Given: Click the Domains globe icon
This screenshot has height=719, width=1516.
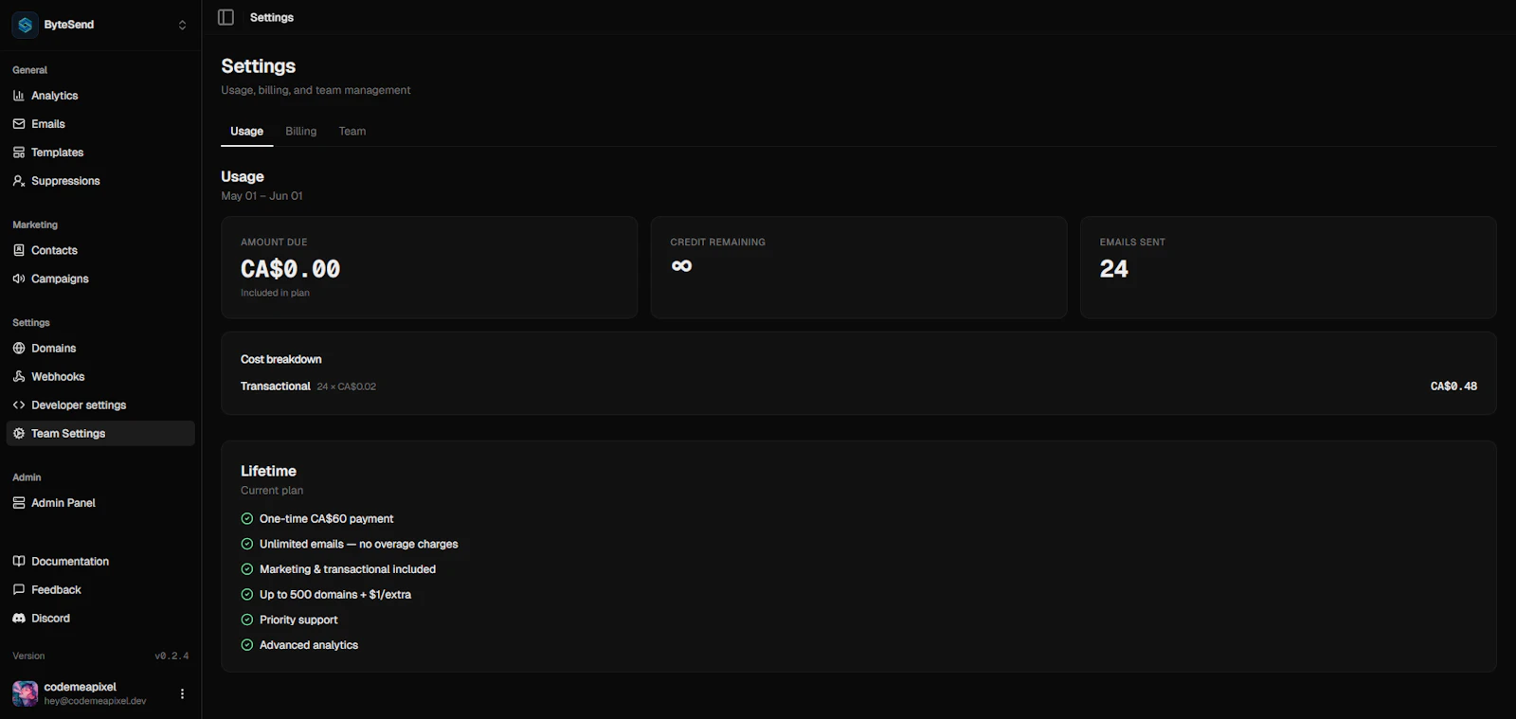Looking at the screenshot, I should pos(19,349).
